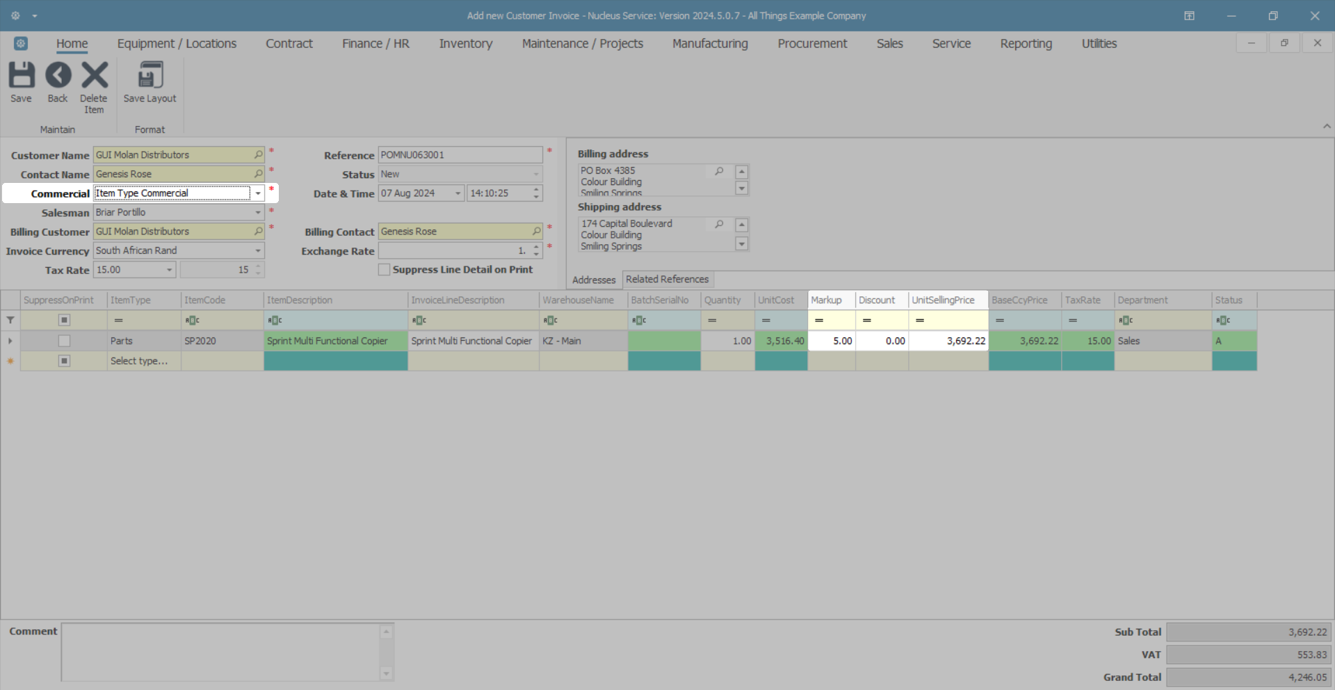The height and width of the screenshot is (690, 1335).
Task: Switch to Related References tab
Action: click(667, 279)
